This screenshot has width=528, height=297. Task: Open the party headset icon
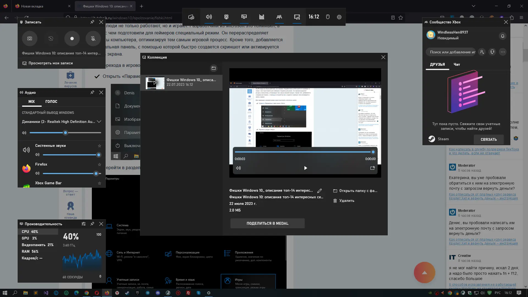pyautogui.click(x=492, y=52)
